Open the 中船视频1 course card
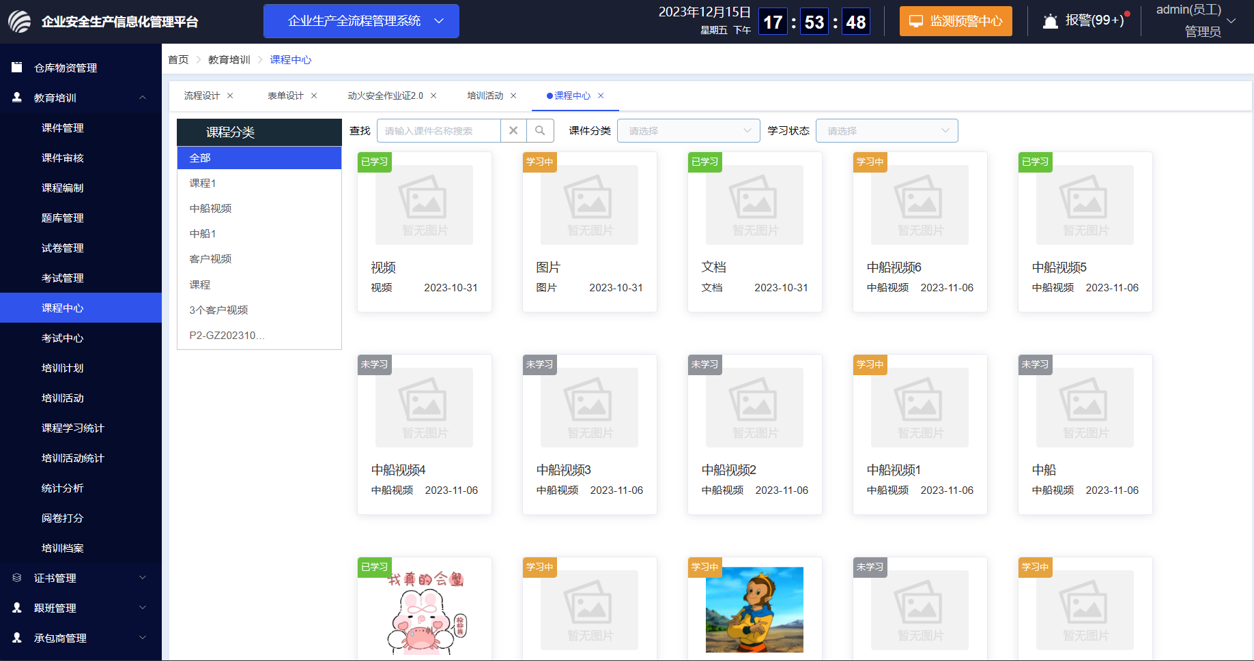Image resolution: width=1254 pixels, height=661 pixels. tap(920, 435)
